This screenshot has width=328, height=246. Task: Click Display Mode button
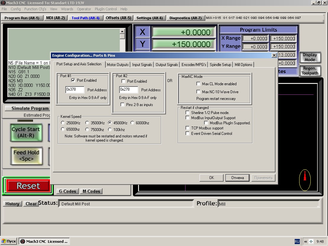tap(310, 57)
